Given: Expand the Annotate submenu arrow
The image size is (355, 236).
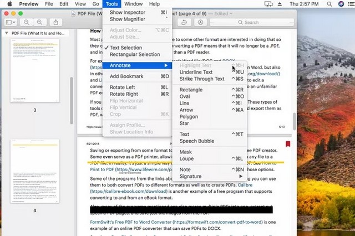Looking at the screenshot, I should 166,65.
